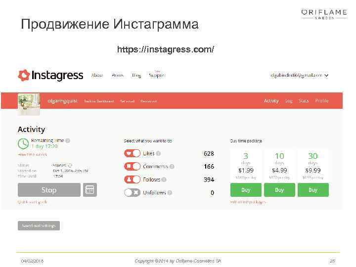Click the gray Save settings button at the bottom

point(39,225)
